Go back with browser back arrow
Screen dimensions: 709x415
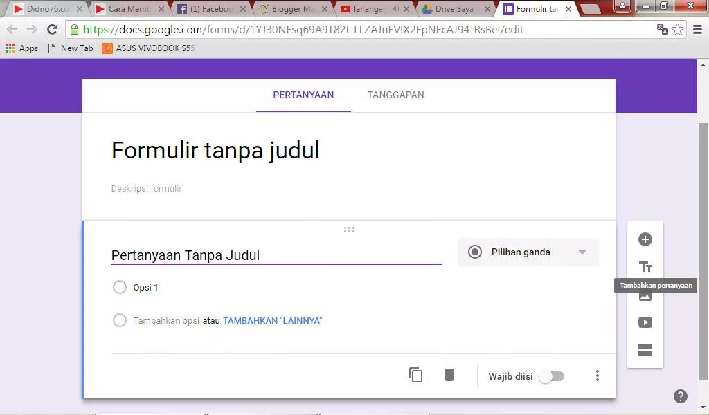(x=12, y=29)
